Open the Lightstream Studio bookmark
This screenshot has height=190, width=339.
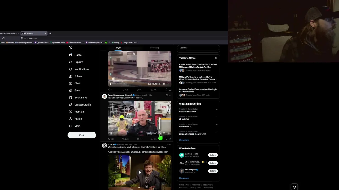tap(57, 42)
